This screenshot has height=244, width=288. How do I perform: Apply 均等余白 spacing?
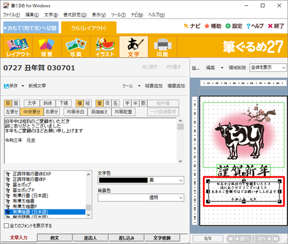click(x=75, y=112)
